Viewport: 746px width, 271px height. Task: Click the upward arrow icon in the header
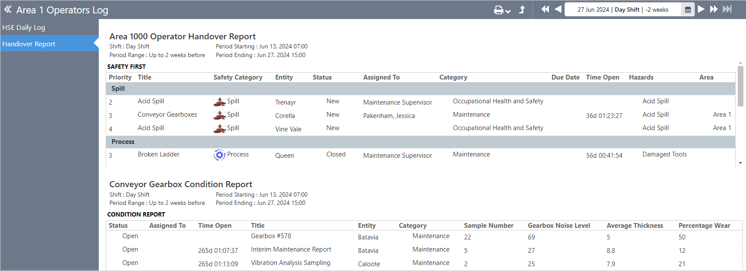click(522, 10)
